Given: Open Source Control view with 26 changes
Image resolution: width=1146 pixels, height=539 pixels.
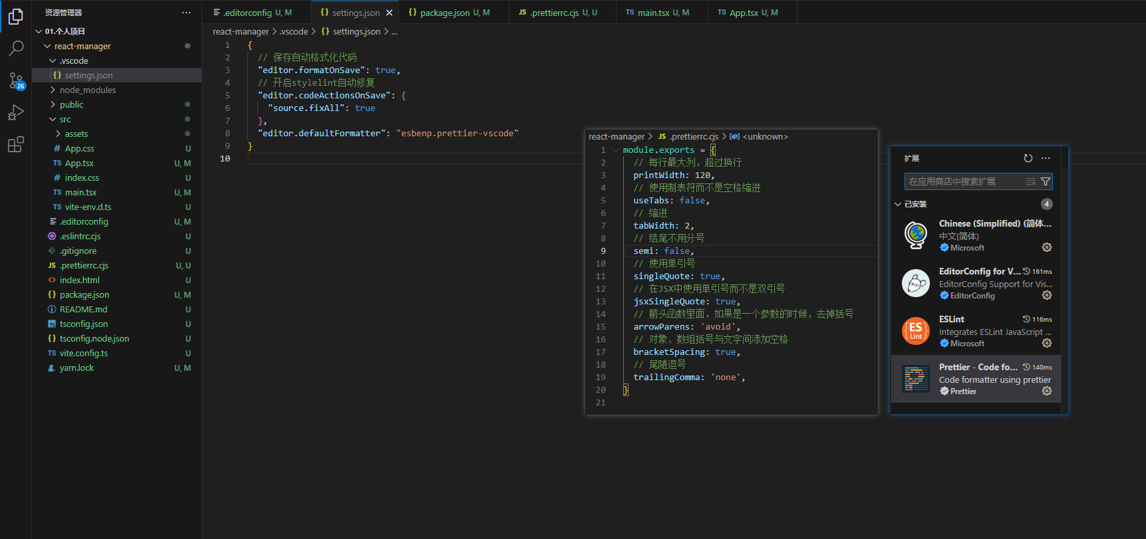Looking at the screenshot, I should (x=16, y=80).
